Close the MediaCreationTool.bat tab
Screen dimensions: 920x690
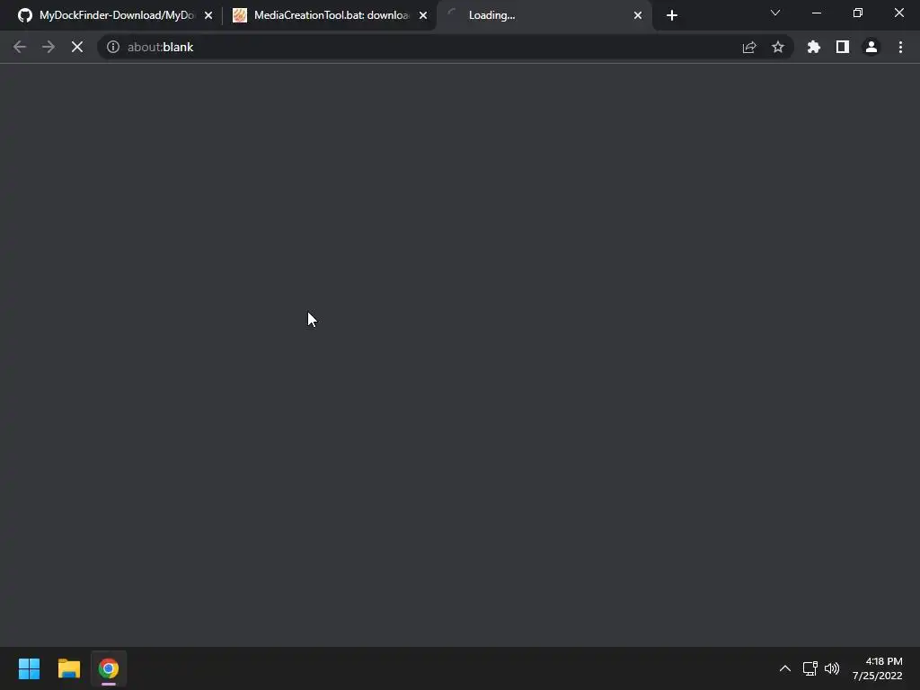423,15
